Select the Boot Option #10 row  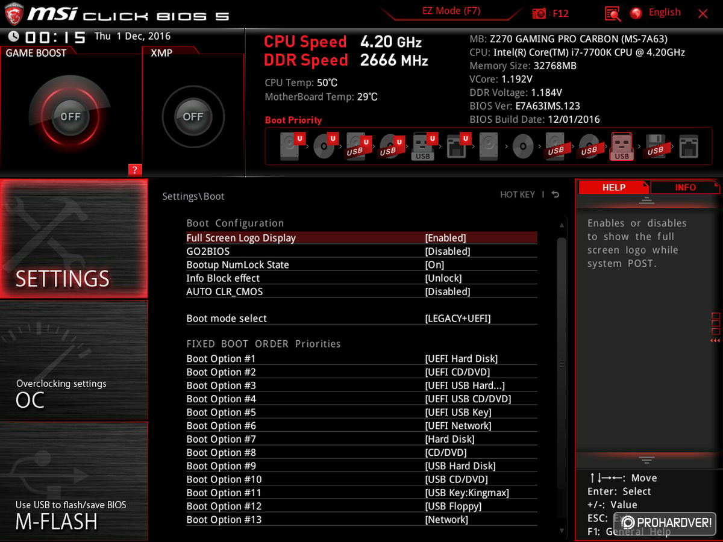coord(361,479)
